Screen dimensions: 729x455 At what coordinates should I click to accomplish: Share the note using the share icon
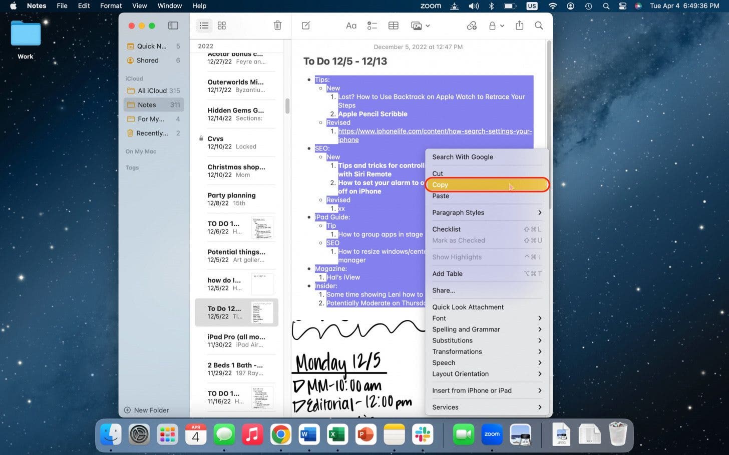(519, 25)
